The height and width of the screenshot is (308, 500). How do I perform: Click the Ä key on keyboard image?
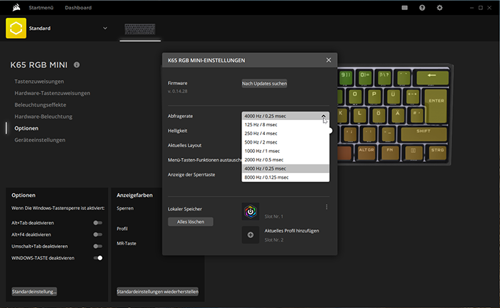pos(398,116)
